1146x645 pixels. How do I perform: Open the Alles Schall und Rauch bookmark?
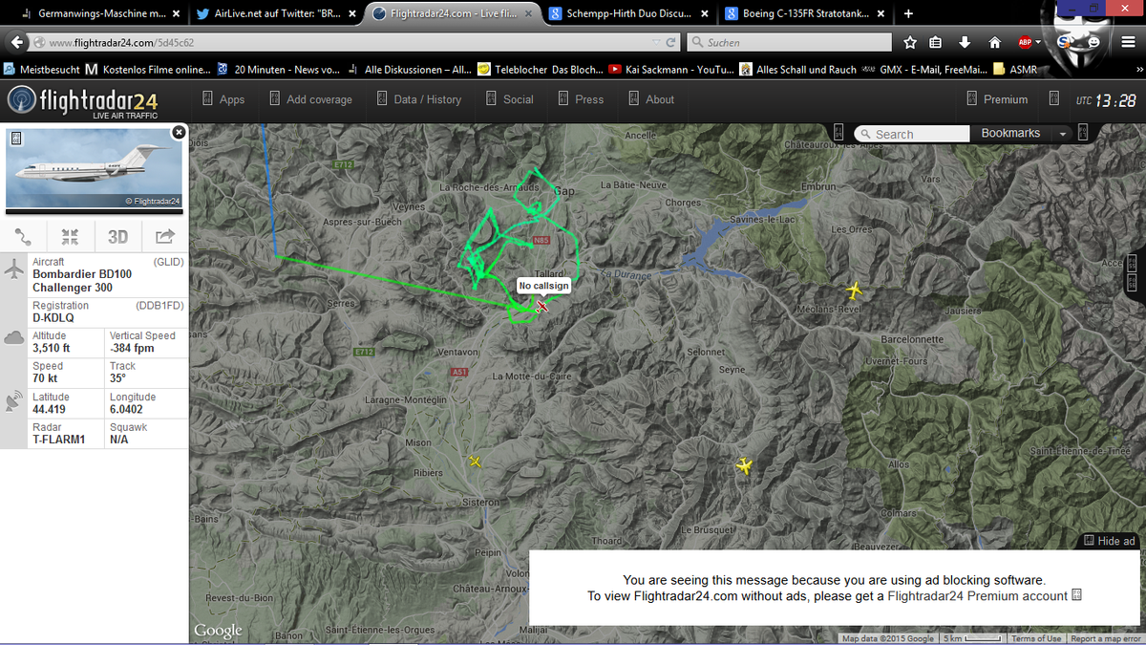796,70
